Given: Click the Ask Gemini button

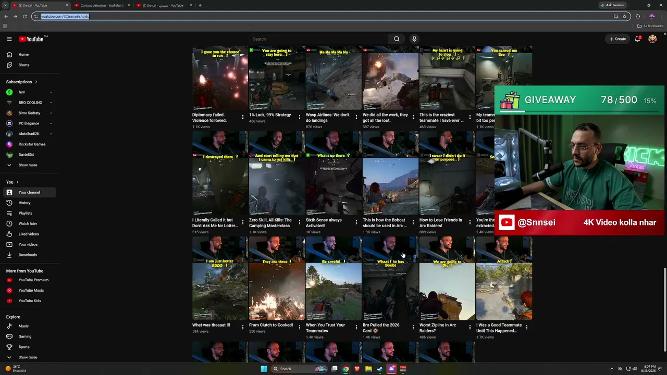Looking at the screenshot, I should 612,5.
